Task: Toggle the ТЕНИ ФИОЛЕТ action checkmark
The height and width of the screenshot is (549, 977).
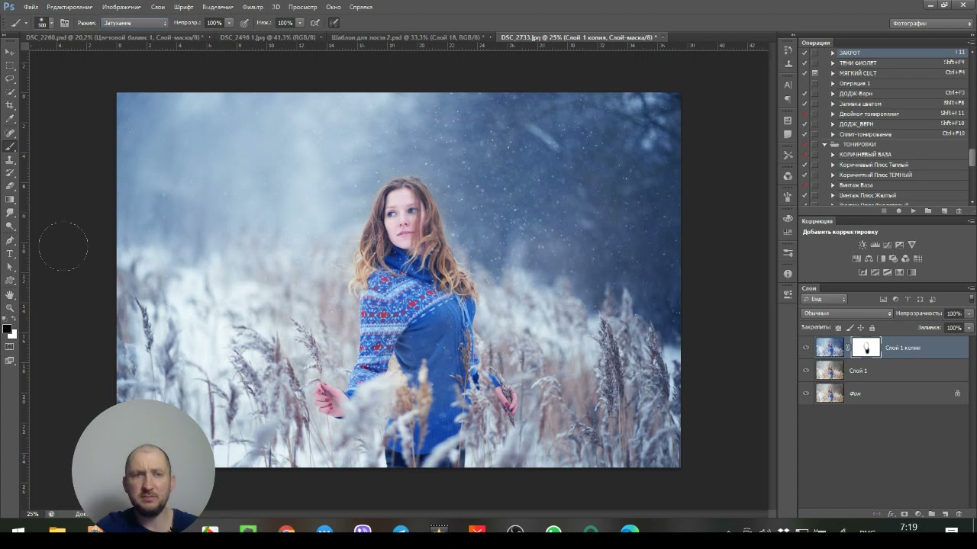Action: [x=804, y=63]
